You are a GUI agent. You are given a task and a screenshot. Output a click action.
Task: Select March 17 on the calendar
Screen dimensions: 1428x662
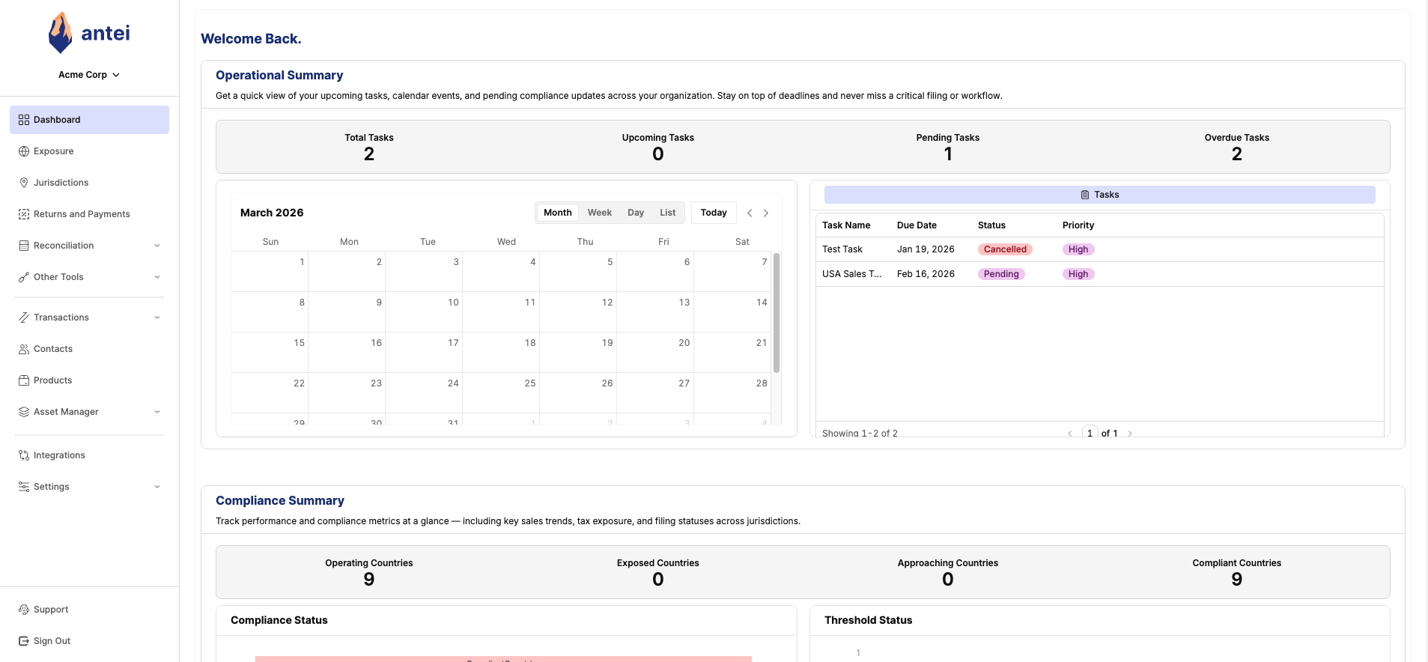[424, 352]
